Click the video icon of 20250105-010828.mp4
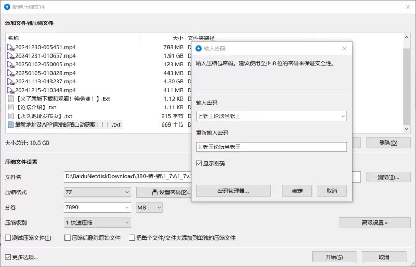This screenshot has height=267, width=416. tap(10, 73)
